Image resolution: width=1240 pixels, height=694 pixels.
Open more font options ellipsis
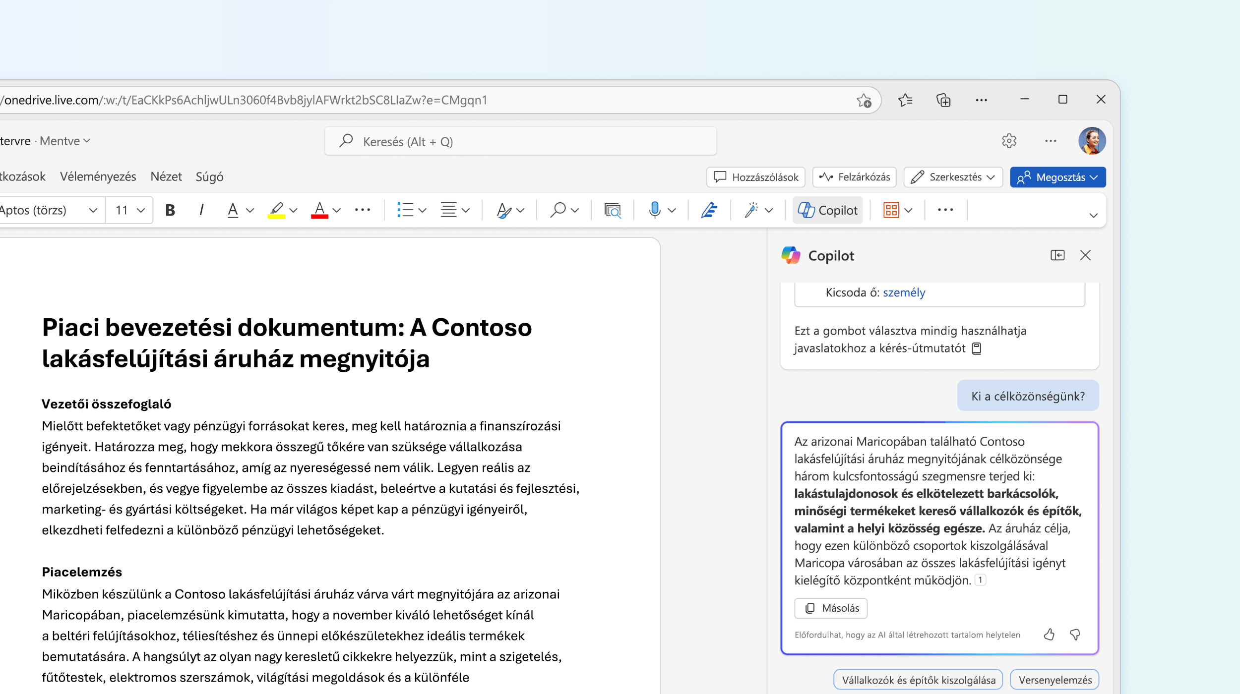[x=363, y=210]
